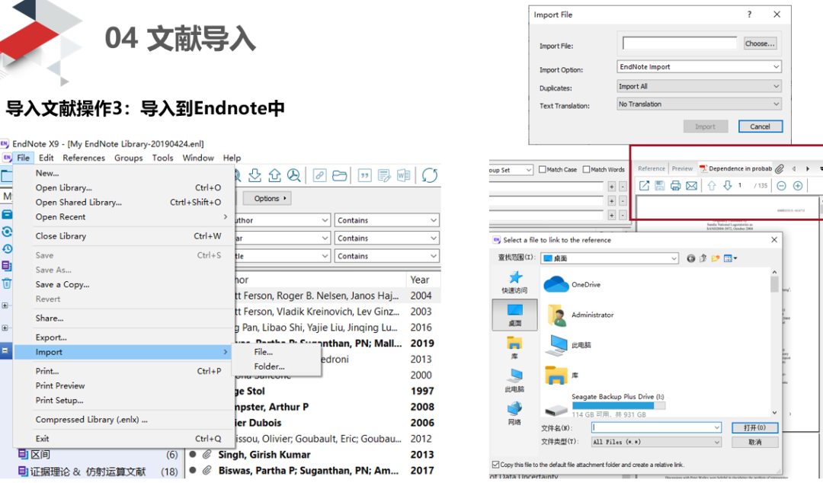Open the Tools menu
Image resolution: width=823 pixels, height=483 pixels.
163,158
